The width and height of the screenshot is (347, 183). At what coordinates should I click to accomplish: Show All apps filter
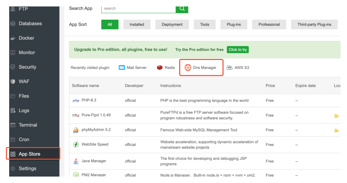[x=110, y=24]
